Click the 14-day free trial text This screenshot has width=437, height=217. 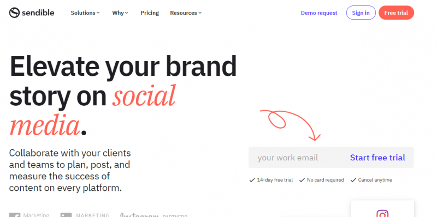[275, 180]
